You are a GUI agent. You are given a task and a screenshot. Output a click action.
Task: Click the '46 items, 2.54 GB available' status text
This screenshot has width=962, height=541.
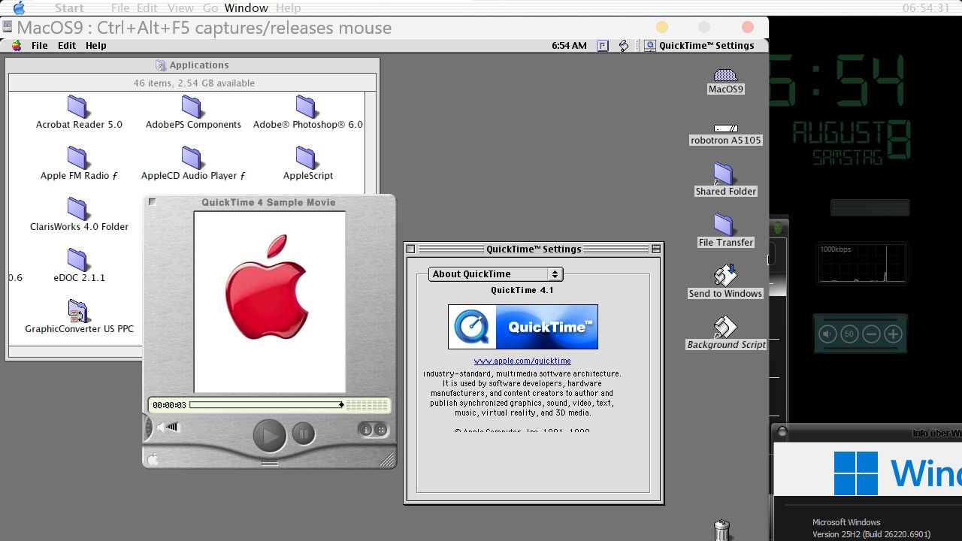tap(194, 83)
